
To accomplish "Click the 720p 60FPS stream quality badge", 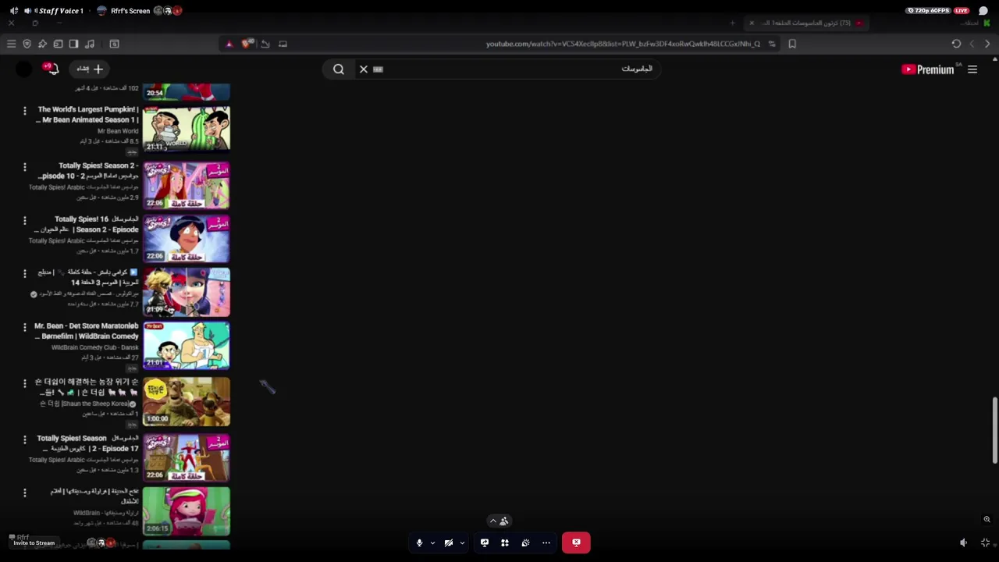I will 928,11.
